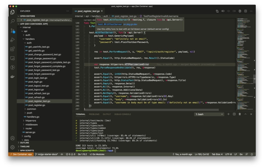
Task: Open the Docker view in activity bar
Action: (x=12, y=77)
